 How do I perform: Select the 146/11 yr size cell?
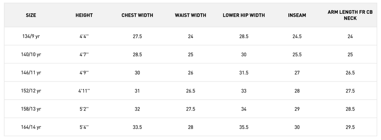click(x=31, y=73)
